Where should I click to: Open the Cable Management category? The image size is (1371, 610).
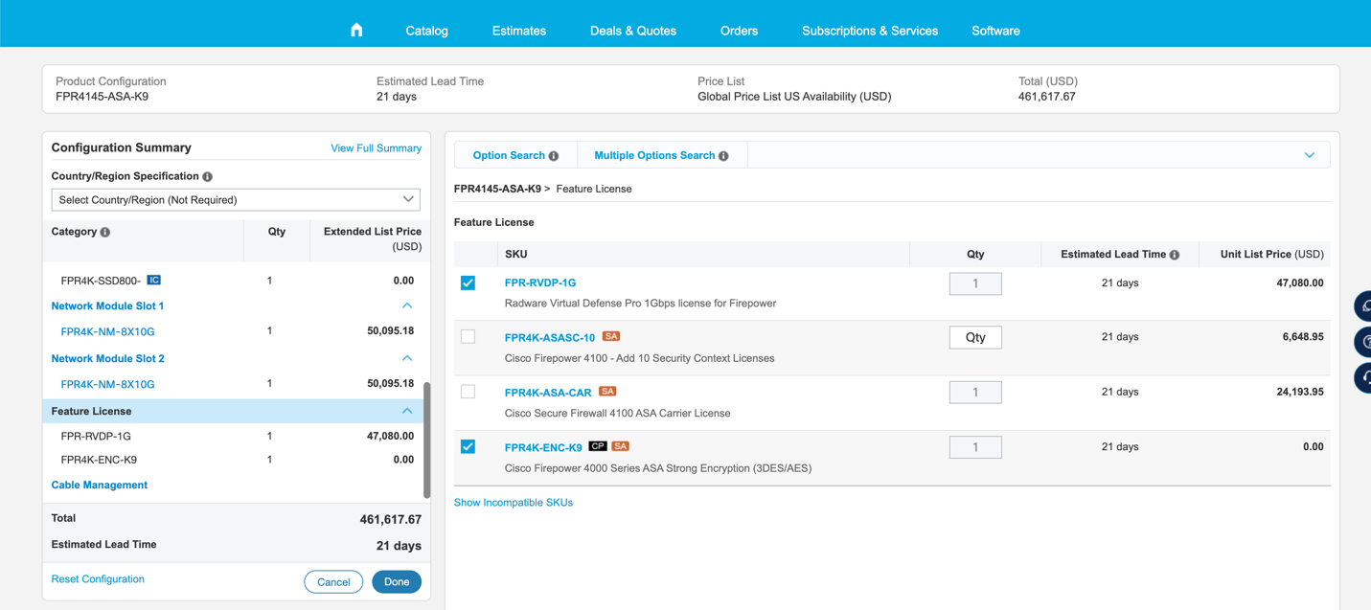click(x=100, y=486)
